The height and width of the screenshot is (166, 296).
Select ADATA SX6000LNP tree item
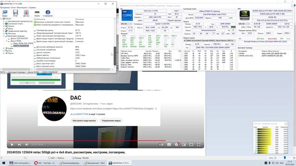tap(21, 46)
